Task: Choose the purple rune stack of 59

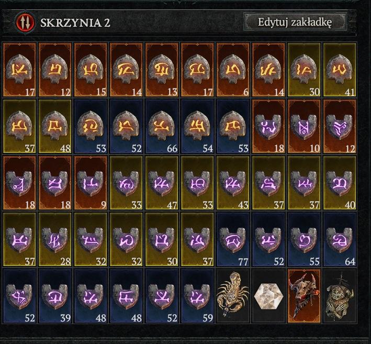Action: [x=197, y=295]
